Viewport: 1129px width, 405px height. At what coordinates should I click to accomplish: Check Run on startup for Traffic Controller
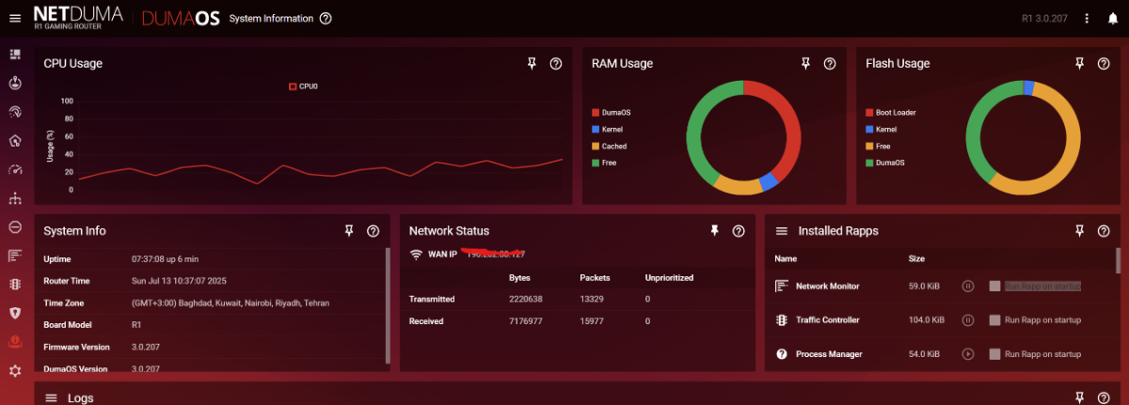(x=994, y=319)
